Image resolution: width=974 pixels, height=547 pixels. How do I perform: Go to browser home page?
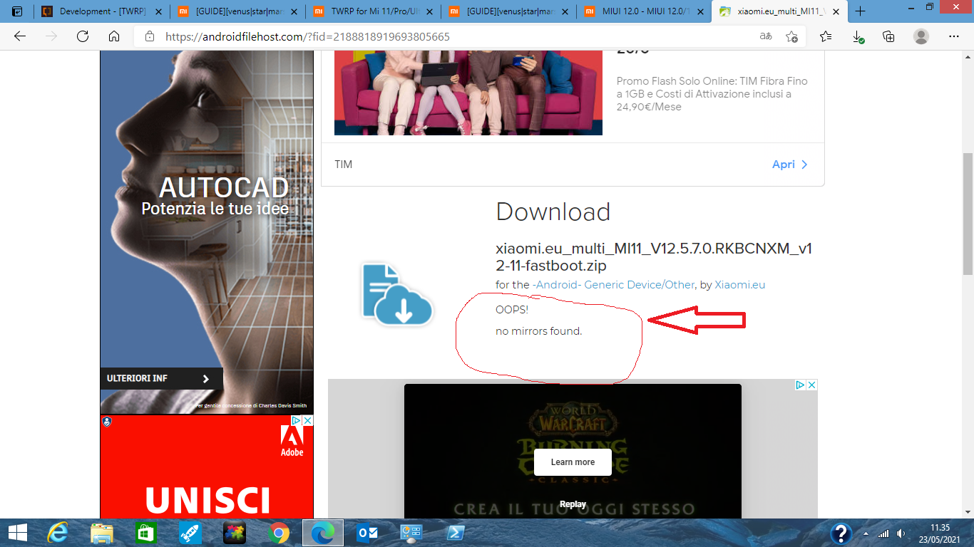pos(114,36)
